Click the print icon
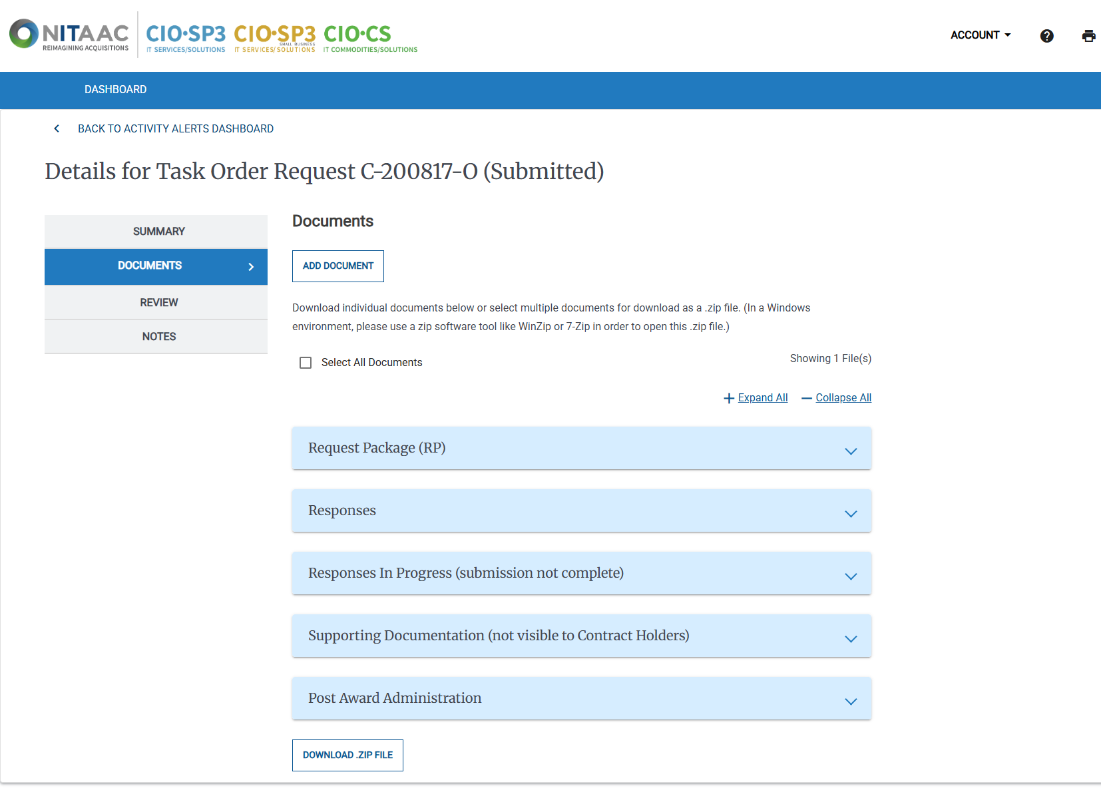Viewport: 1101px width, 806px height. point(1089,36)
